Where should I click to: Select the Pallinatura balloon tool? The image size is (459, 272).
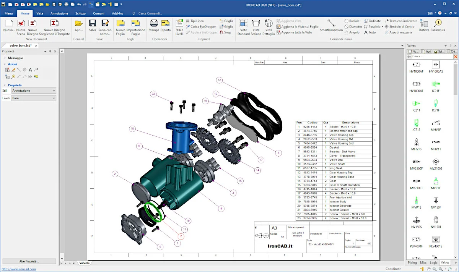pyautogui.click(x=438, y=24)
